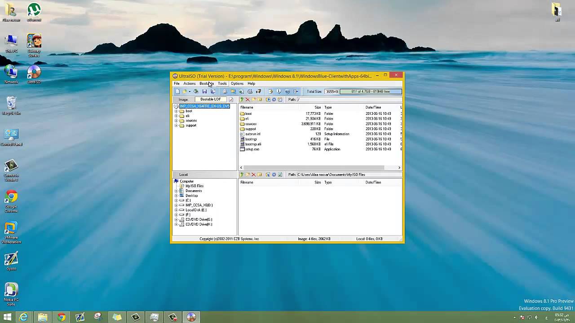
Task: Click the New image toolbar icon
Action: [x=177, y=92]
